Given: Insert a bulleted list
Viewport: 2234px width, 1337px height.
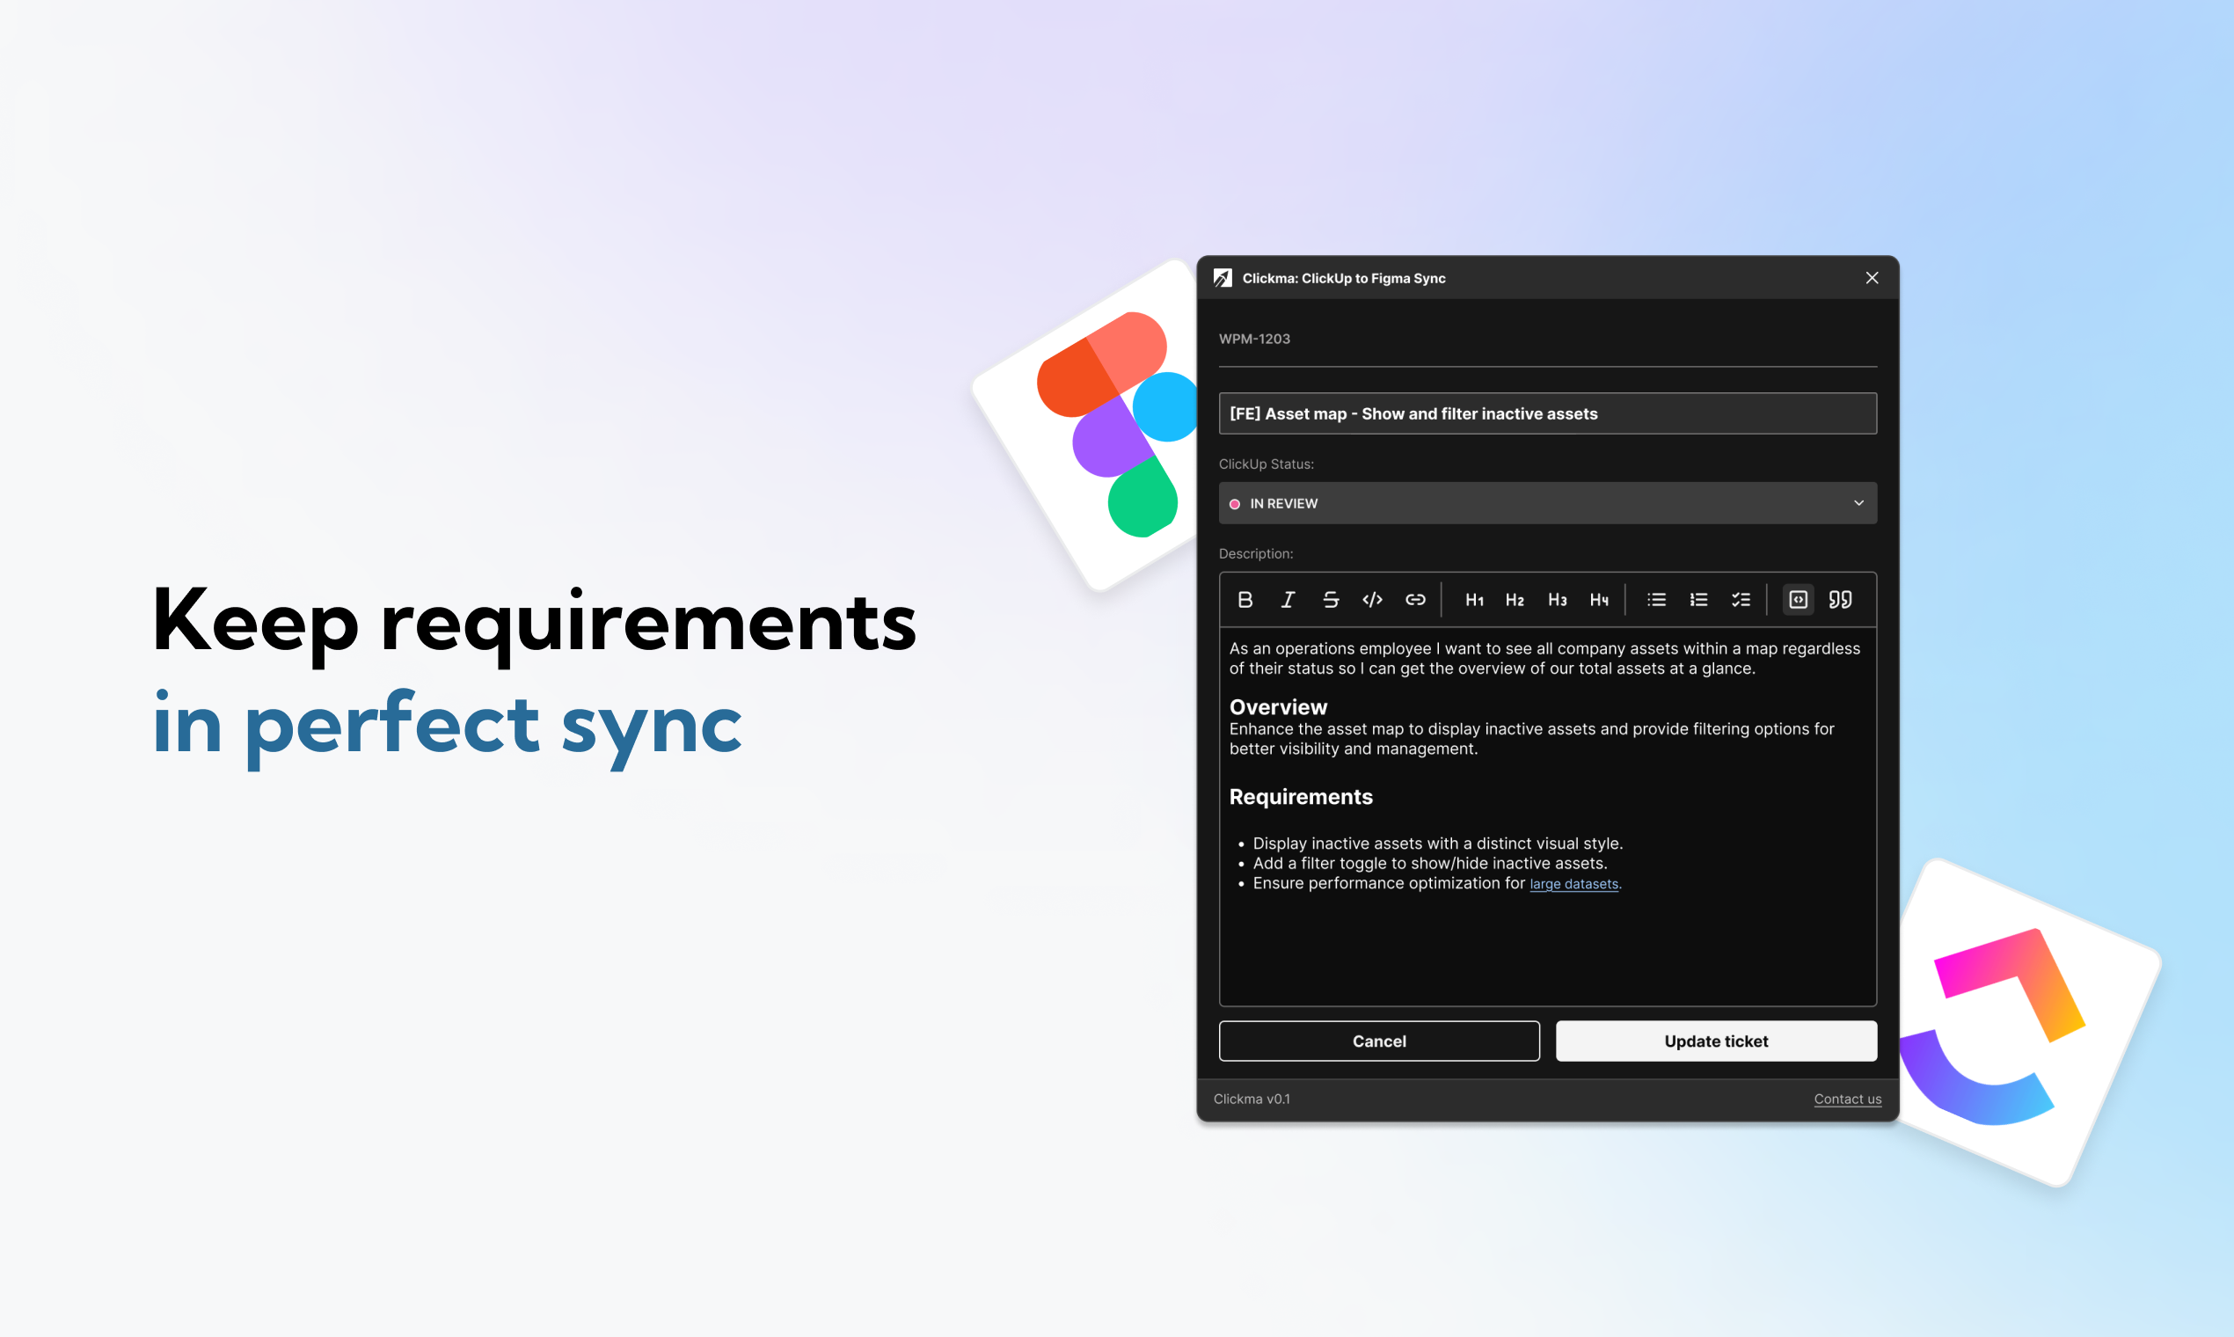Looking at the screenshot, I should click(x=1656, y=600).
